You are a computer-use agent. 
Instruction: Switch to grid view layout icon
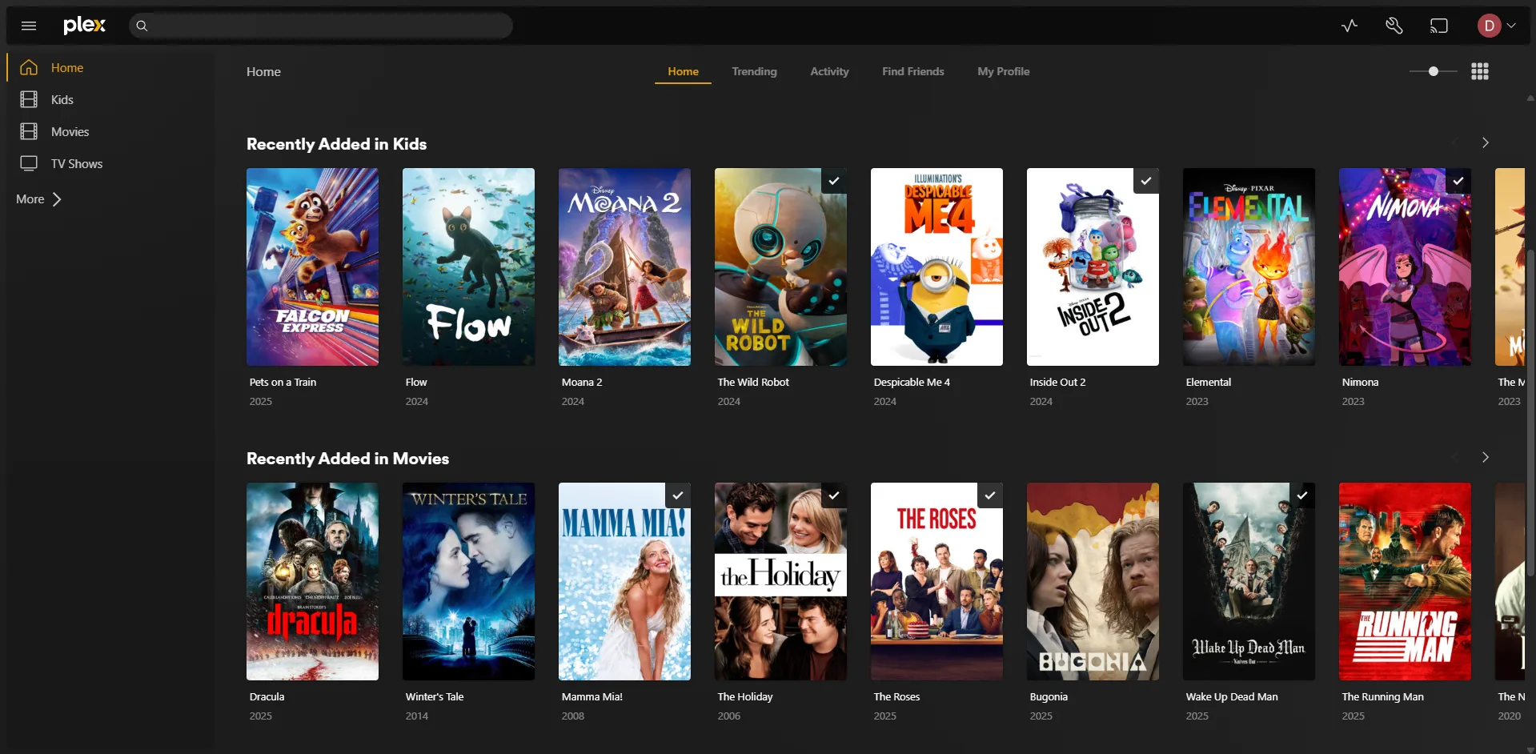pyautogui.click(x=1480, y=71)
